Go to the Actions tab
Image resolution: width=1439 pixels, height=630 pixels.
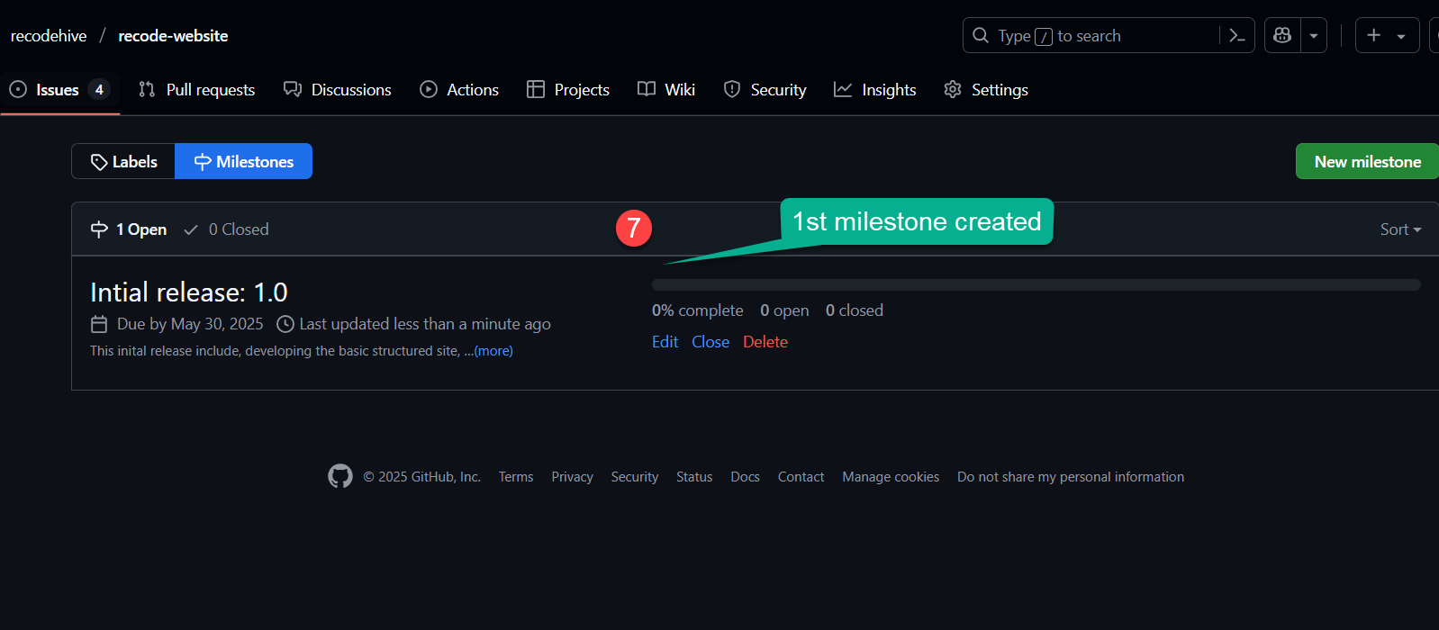(459, 90)
